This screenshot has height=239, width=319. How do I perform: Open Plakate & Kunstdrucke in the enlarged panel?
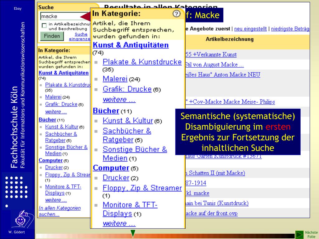[142, 62]
